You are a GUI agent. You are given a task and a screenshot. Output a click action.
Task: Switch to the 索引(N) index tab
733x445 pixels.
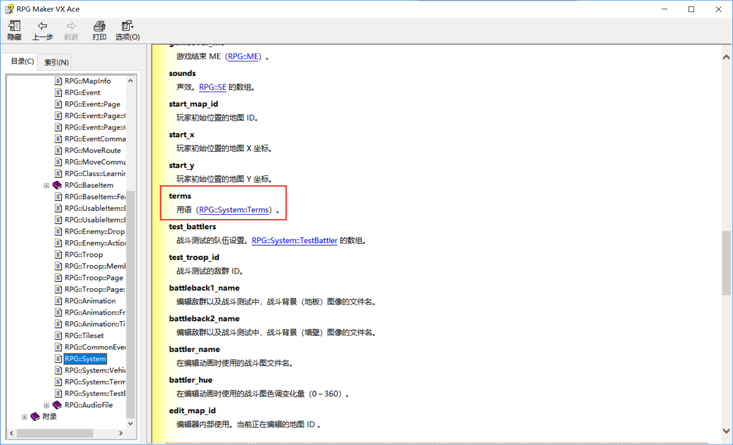[57, 62]
